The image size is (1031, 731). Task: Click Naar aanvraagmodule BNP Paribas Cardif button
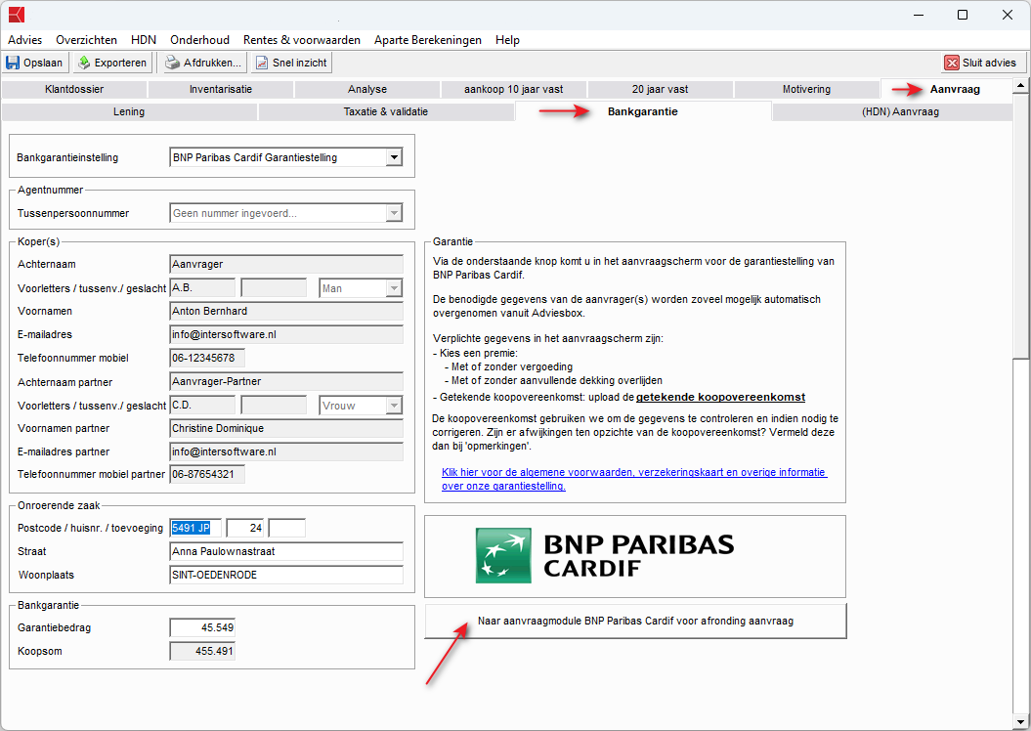coord(636,622)
